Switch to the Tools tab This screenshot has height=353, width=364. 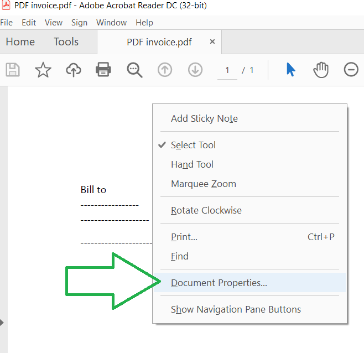tap(66, 42)
